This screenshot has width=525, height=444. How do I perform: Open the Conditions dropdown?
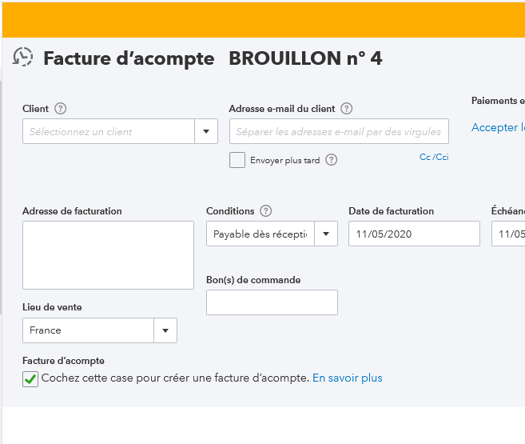[326, 234]
